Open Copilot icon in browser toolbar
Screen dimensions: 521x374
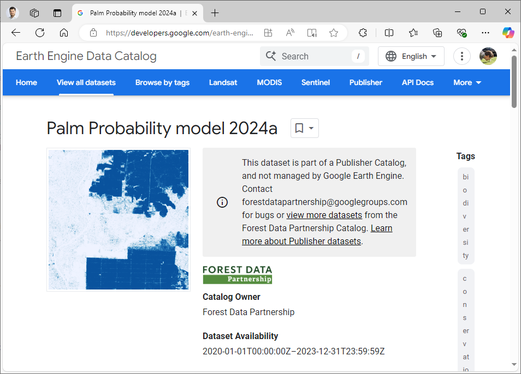click(508, 33)
